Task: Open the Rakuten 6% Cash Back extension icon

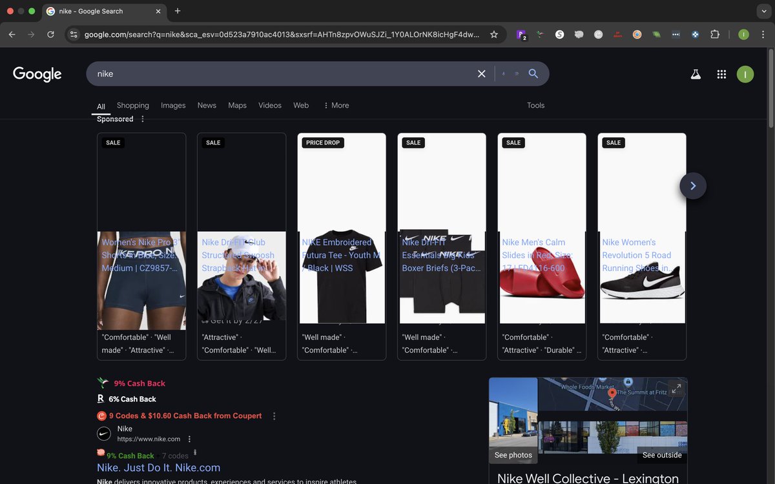Action: click(101, 399)
